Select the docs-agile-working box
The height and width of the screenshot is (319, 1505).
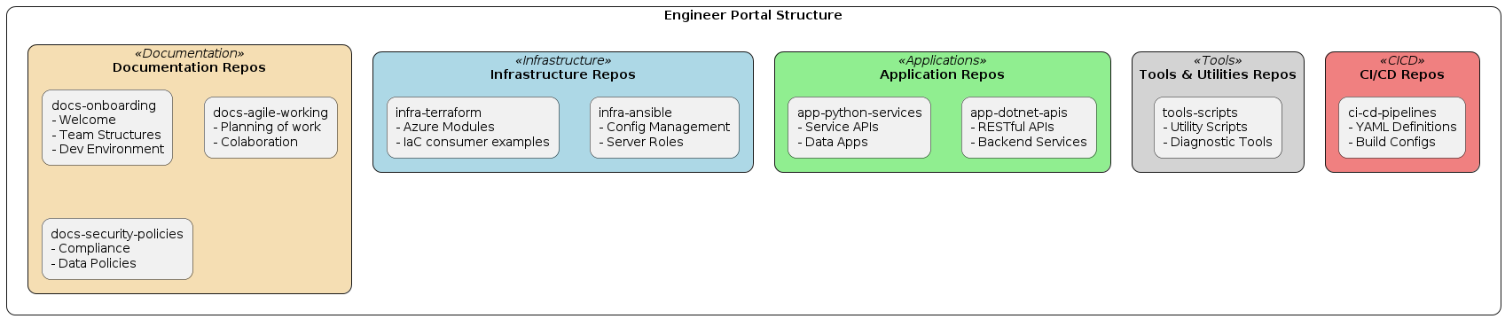pos(270,128)
